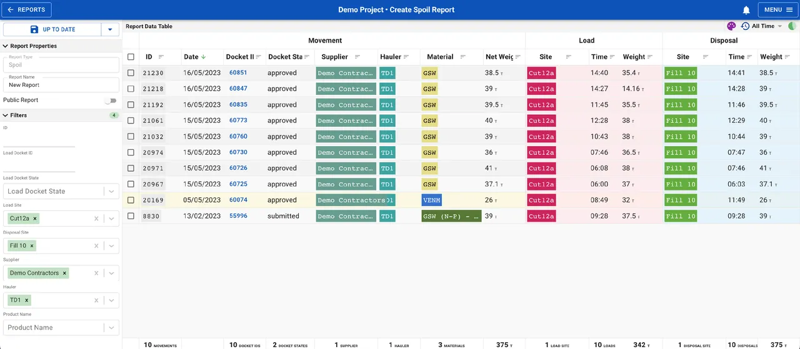Open the notifications bell

pyautogui.click(x=746, y=10)
